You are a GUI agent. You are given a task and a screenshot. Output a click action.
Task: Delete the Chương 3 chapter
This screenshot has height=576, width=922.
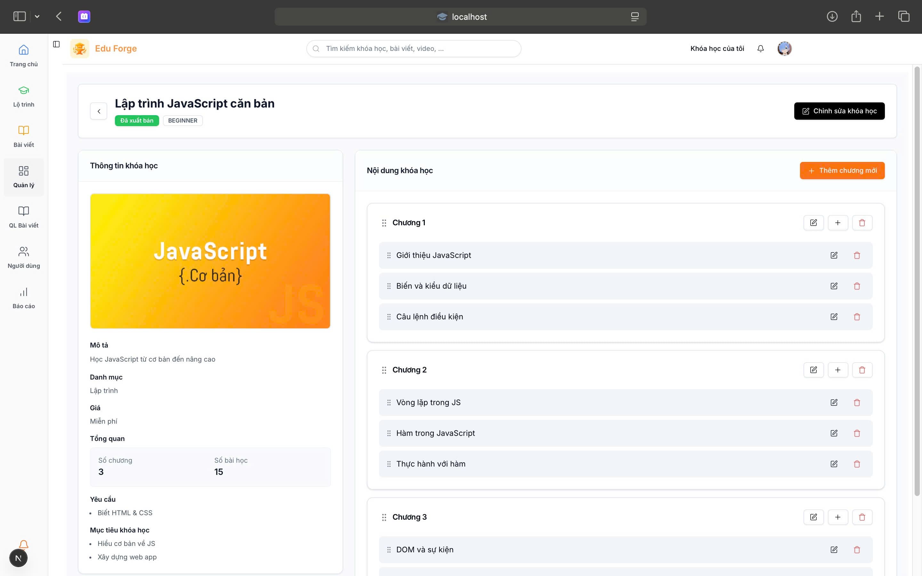coord(862,517)
